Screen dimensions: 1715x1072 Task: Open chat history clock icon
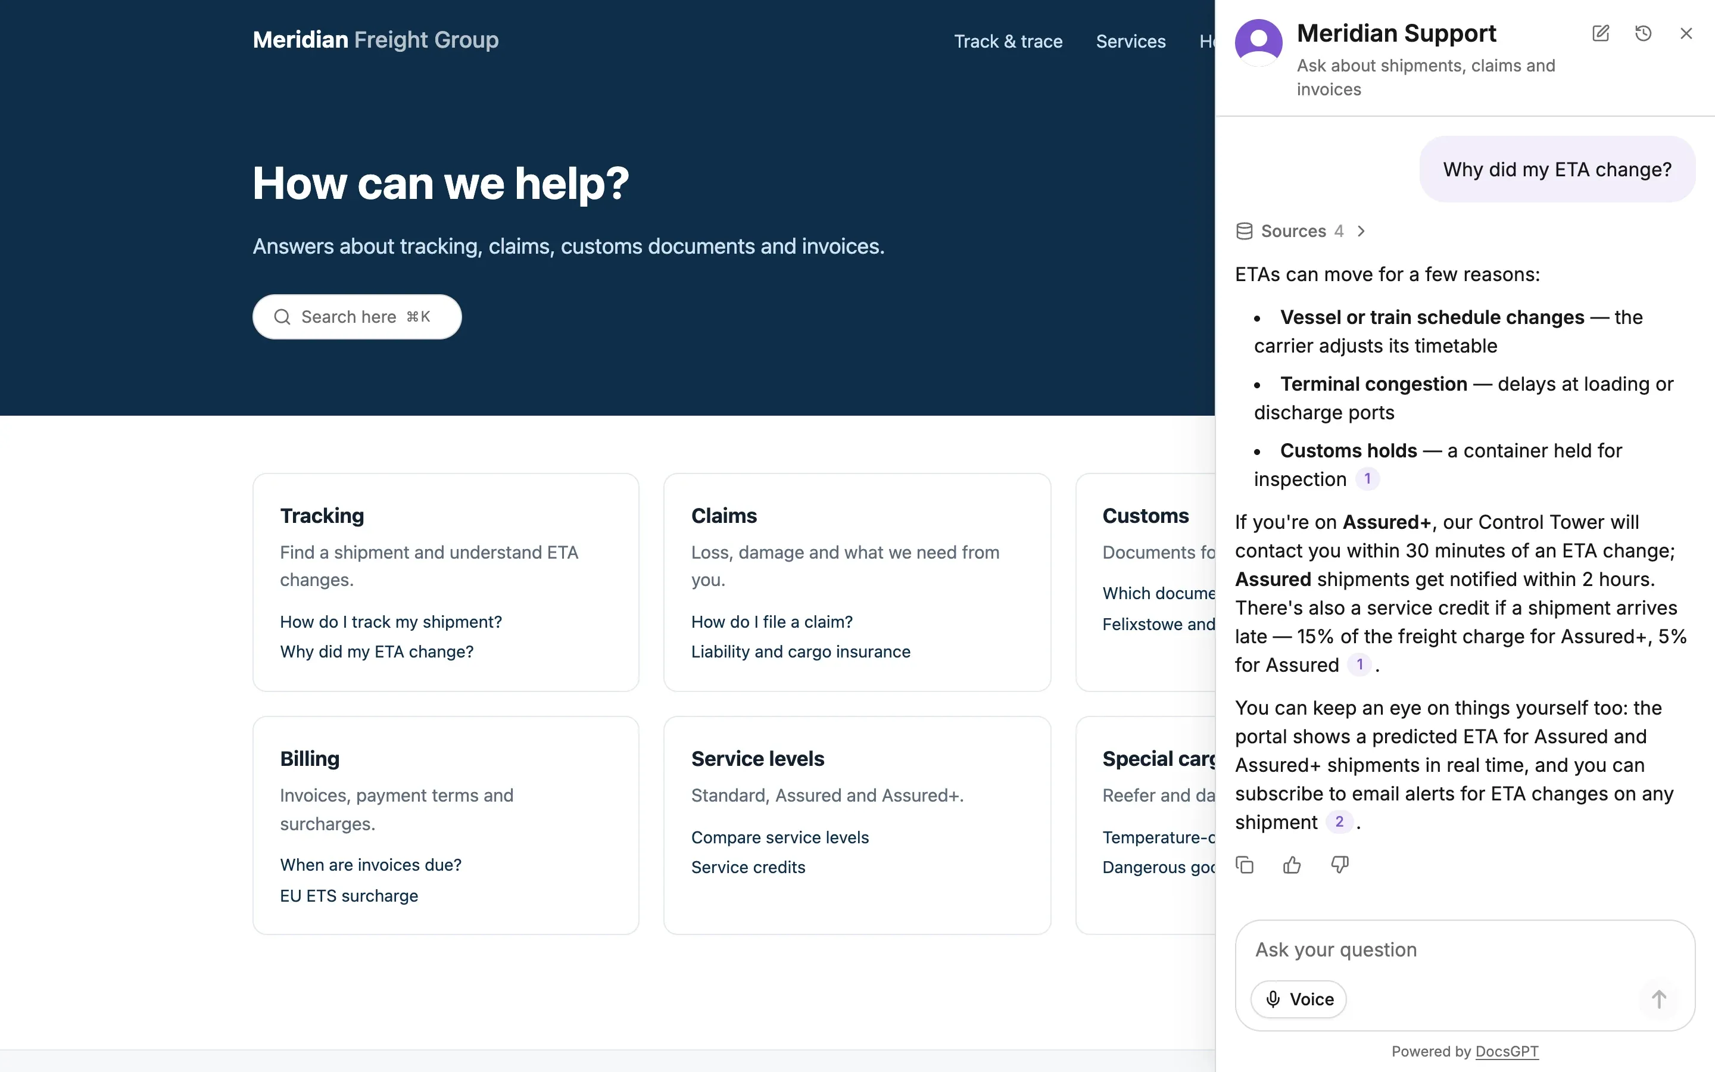point(1644,33)
